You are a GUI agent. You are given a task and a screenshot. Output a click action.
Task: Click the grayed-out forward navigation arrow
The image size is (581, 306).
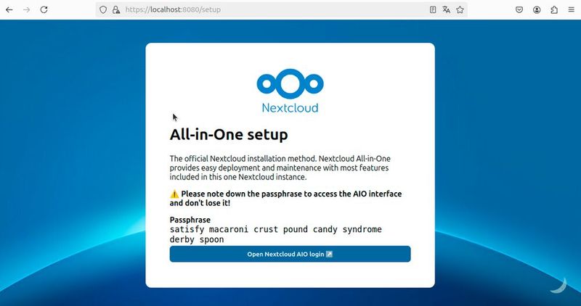[x=27, y=9]
